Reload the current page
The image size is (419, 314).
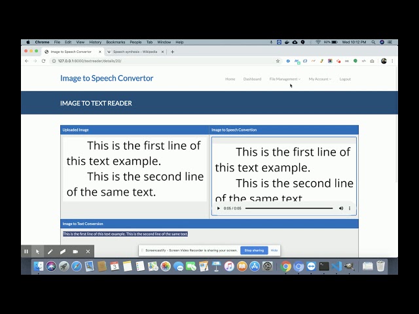pyautogui.click(x=44, y=61)
